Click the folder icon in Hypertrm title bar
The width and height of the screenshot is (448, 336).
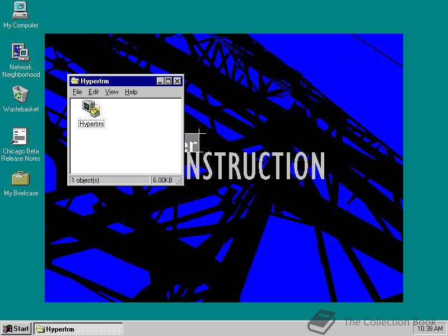75,81
